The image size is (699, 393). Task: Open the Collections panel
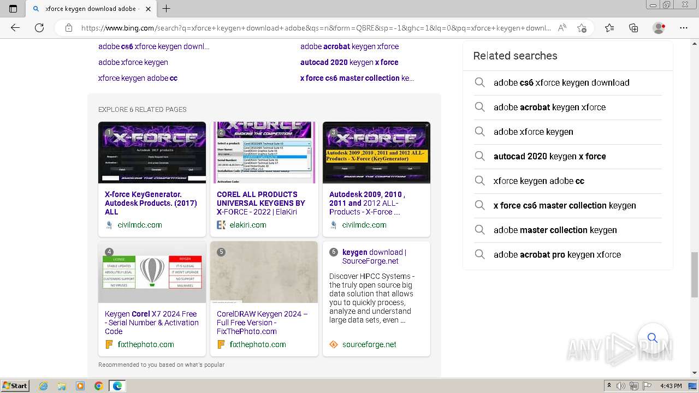(633, 28)
